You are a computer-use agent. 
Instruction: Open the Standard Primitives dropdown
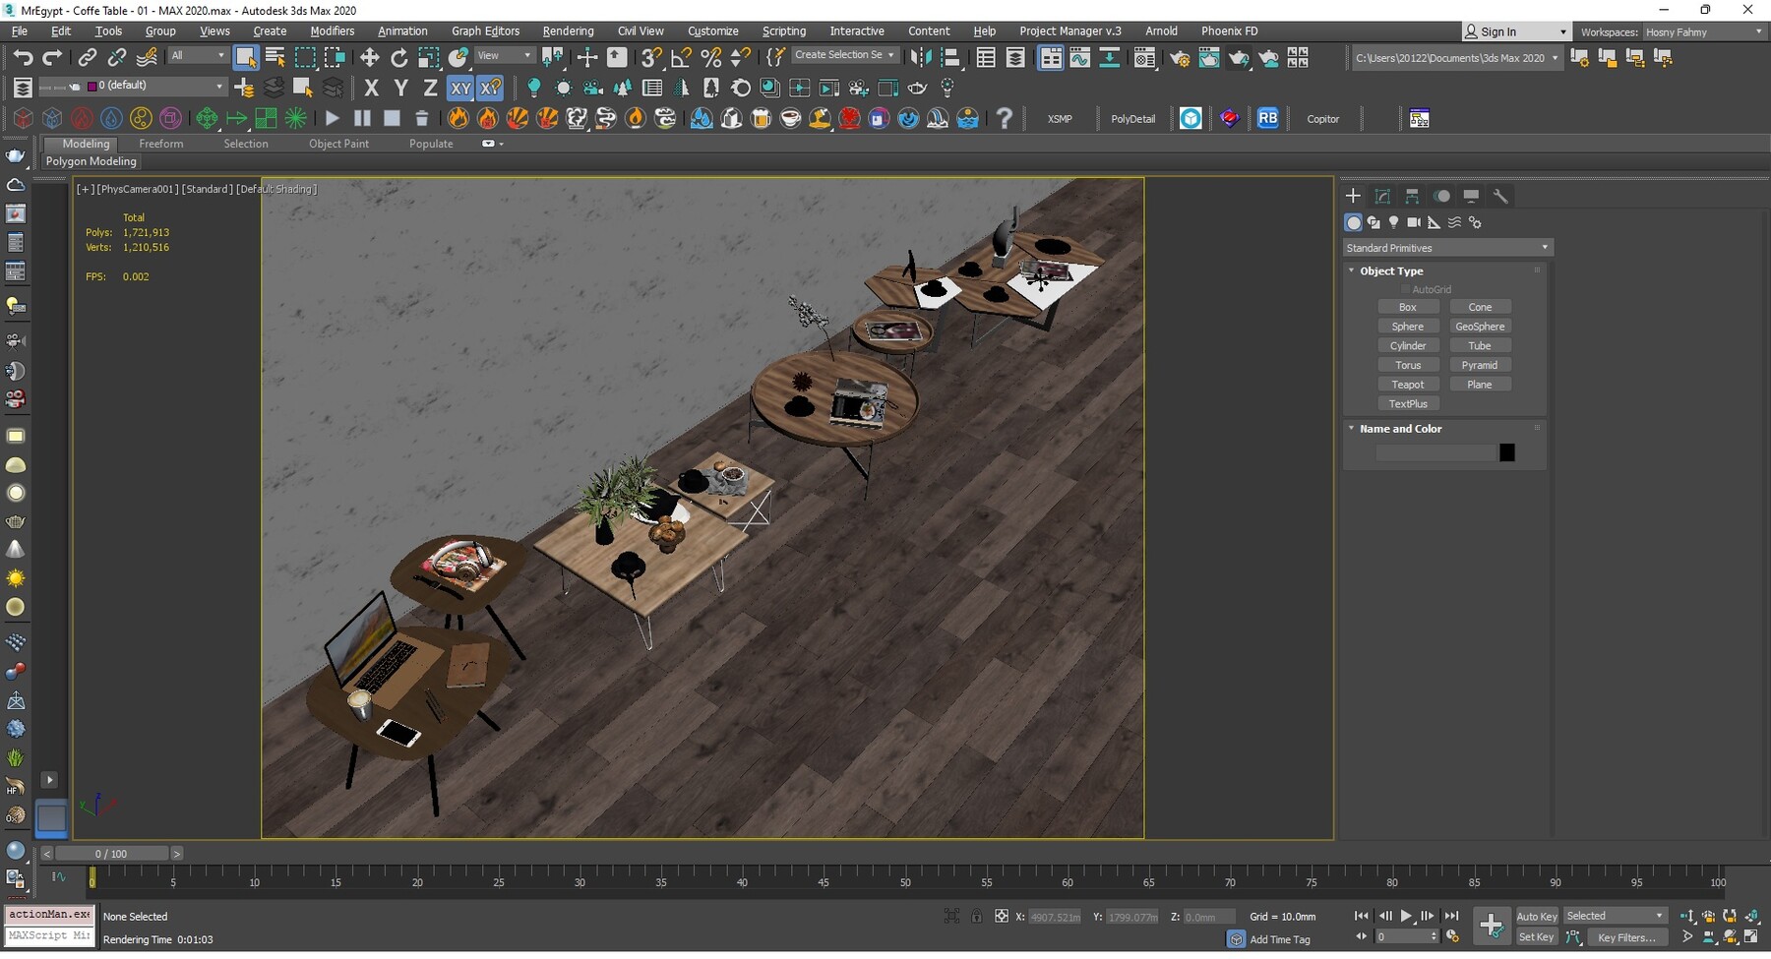tap(1446, 247)
